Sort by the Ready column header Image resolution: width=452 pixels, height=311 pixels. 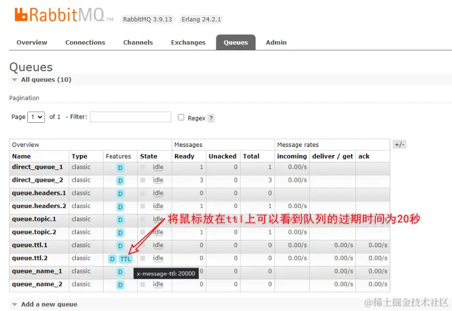click(x=184, y=156)
